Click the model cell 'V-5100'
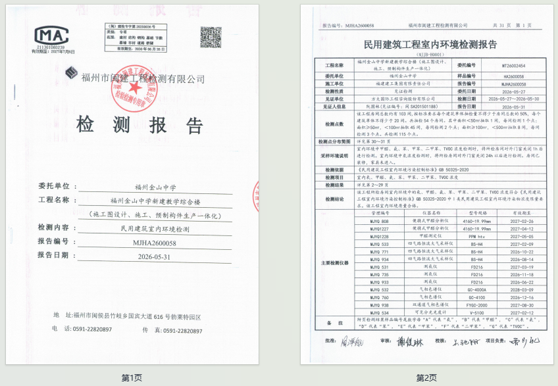The height and width of the screenshot is (386, 558). (x=476, y=313)
